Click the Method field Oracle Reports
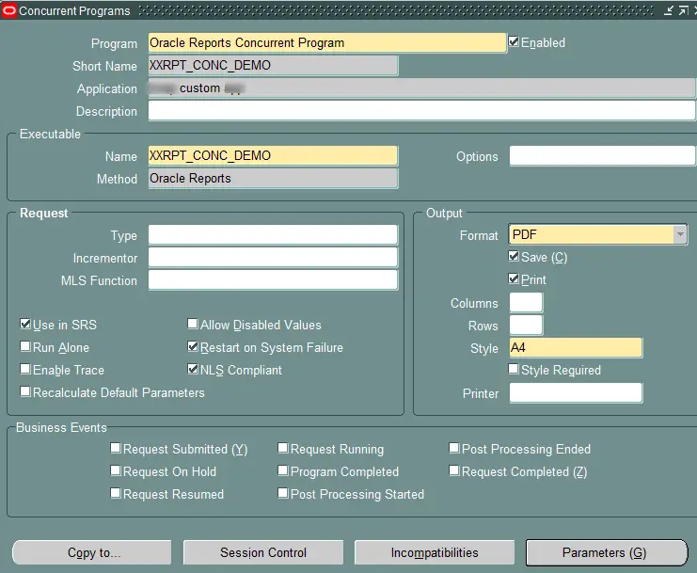This screenshot has width=697, height=573. pos(273,178)
